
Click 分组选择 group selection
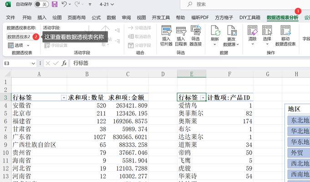click(x=140, y=28)
